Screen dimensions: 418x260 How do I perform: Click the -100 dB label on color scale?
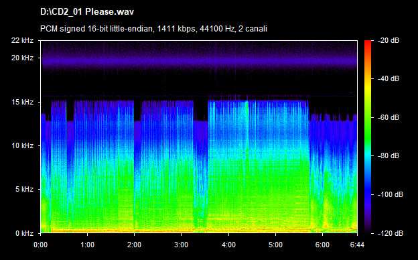coord(391,195)
